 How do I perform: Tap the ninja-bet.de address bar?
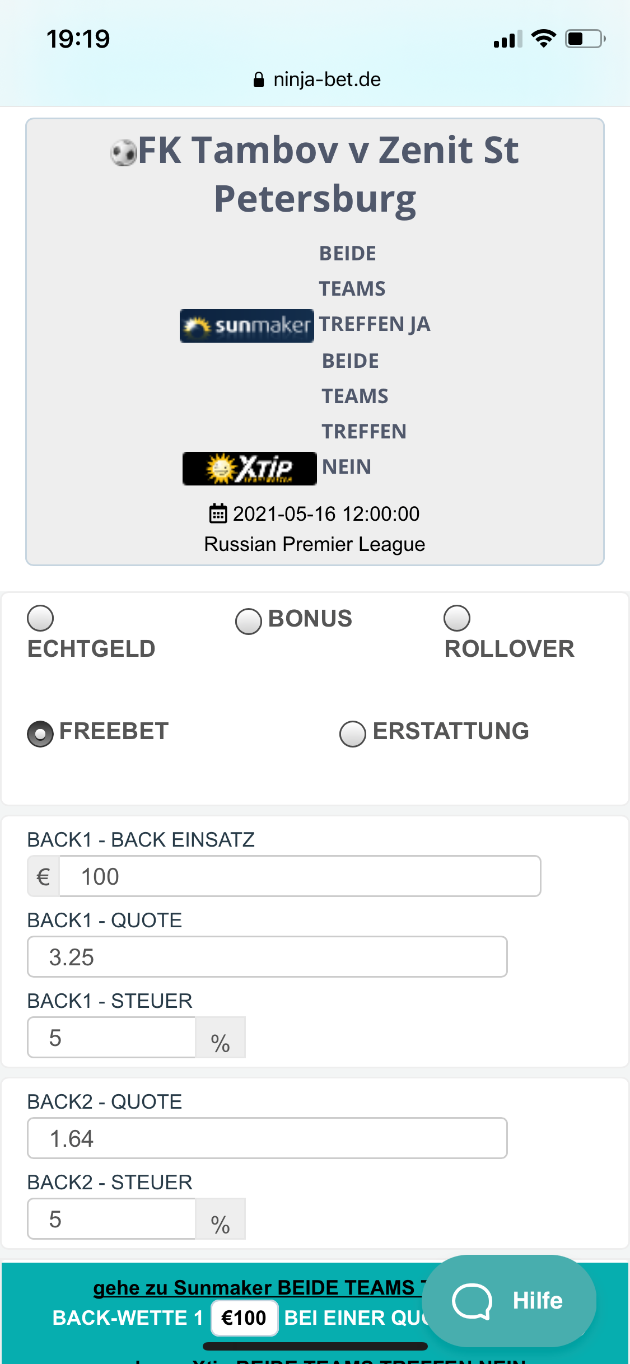317,80
